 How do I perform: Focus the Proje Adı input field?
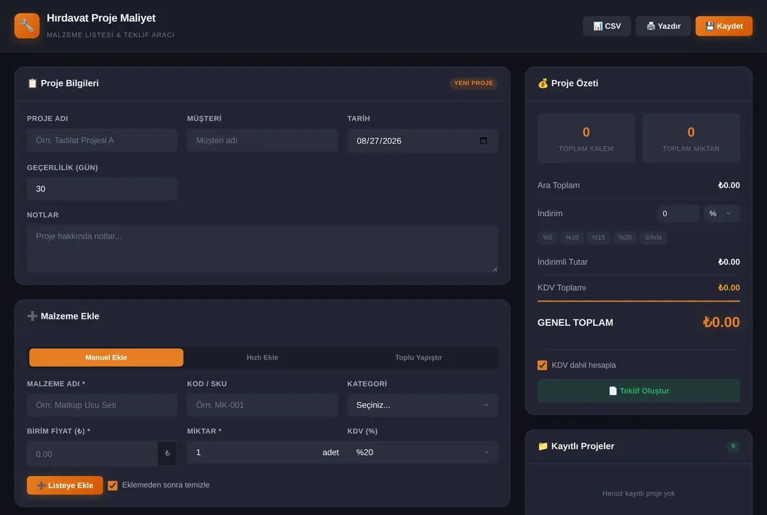[102, 140]
